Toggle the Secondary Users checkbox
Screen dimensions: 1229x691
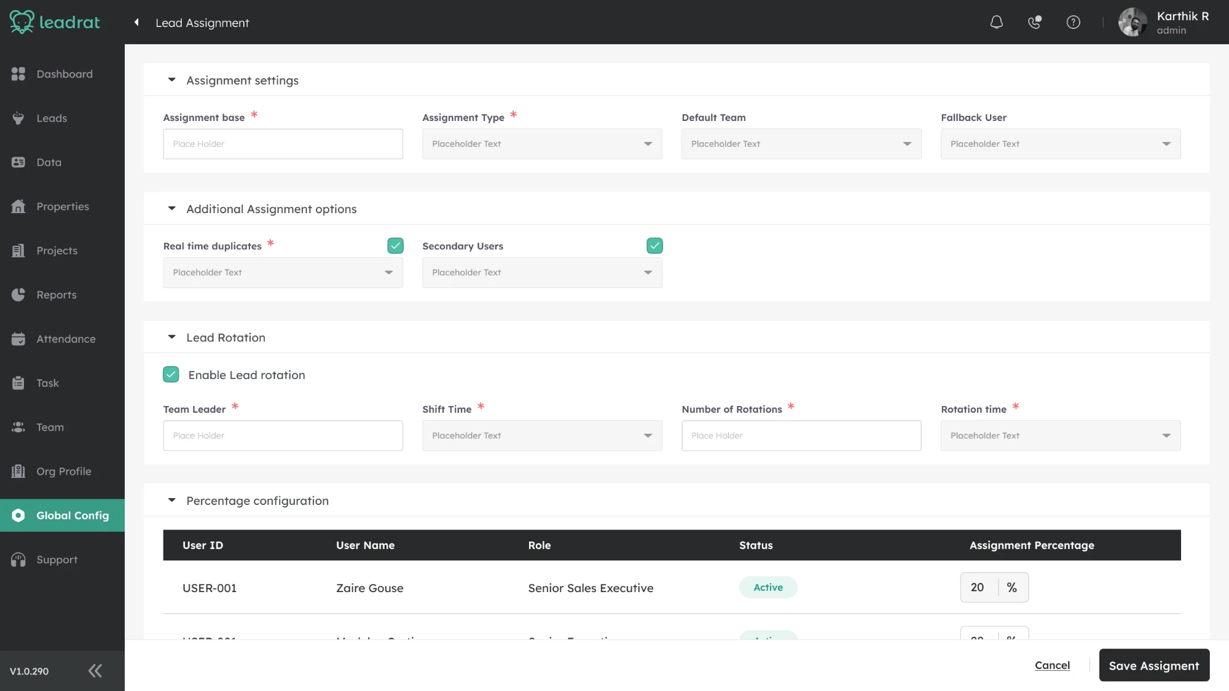pos(654,246)
